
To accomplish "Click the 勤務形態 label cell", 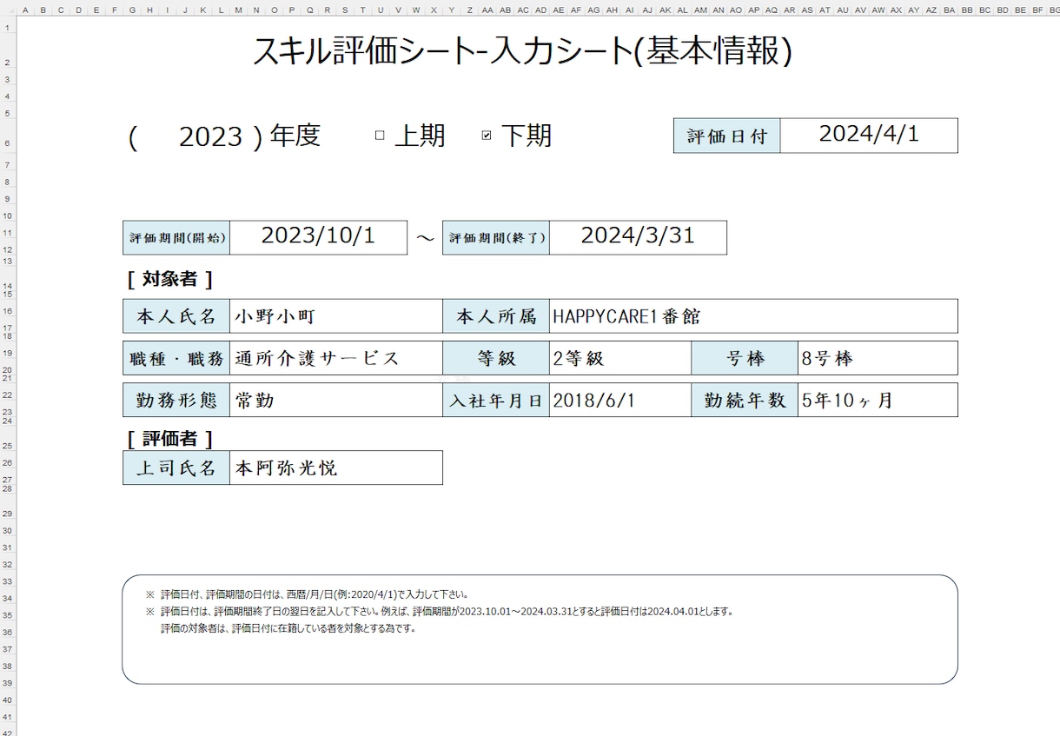I will 176,400.
